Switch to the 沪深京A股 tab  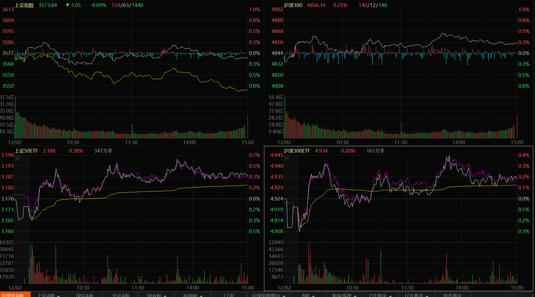pyautogui.click(x=15, y=295)
